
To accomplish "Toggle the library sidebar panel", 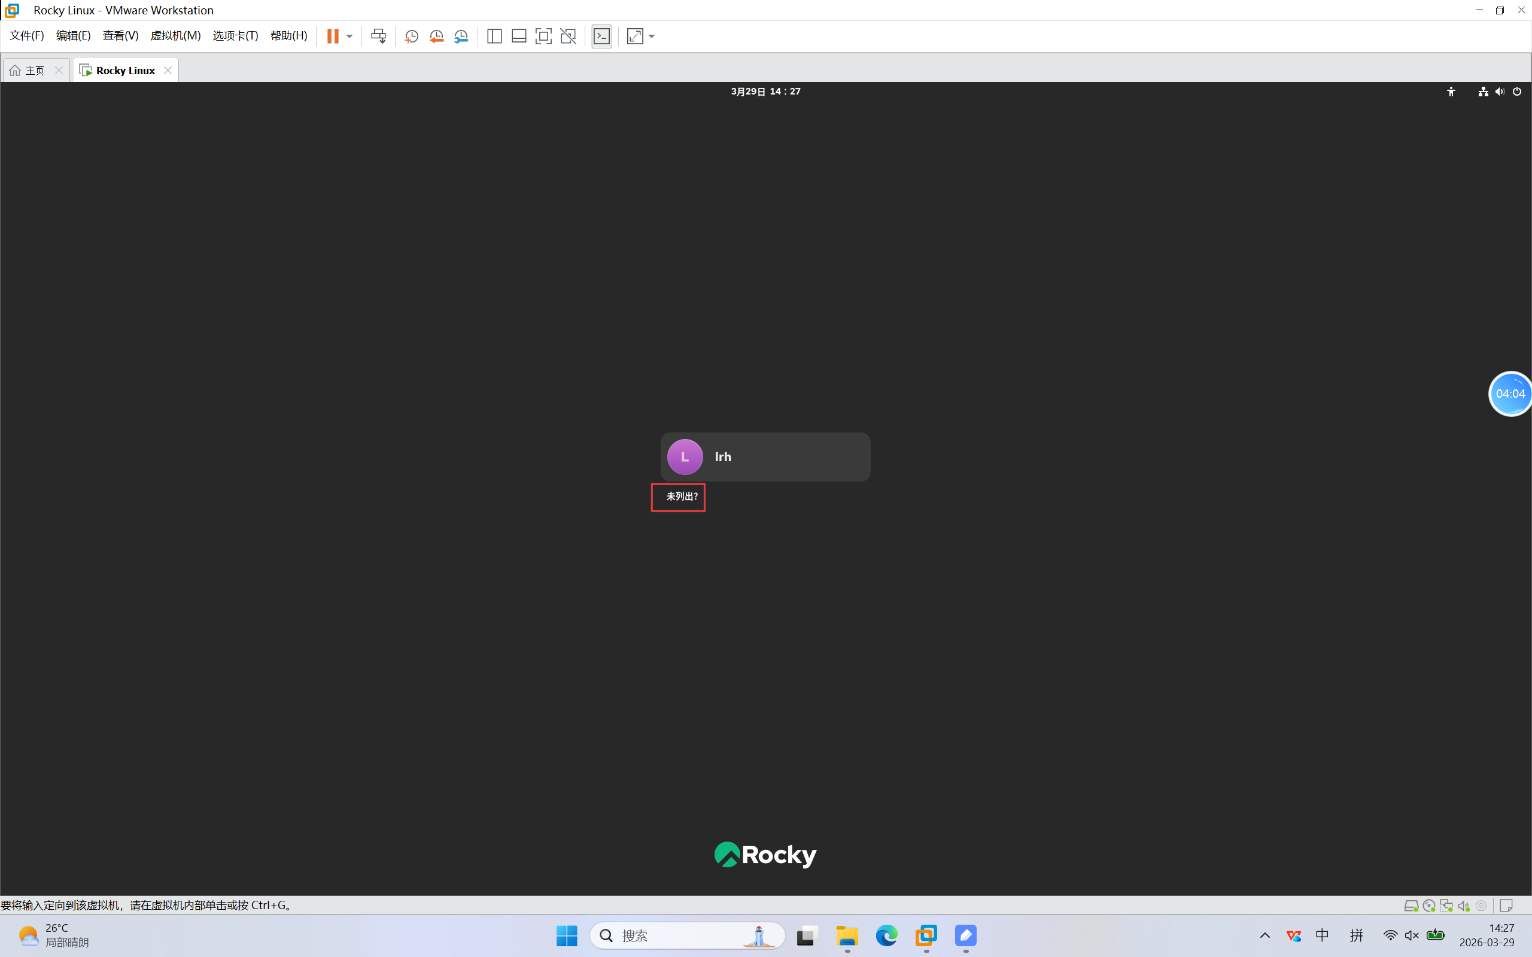I will coord(494,36).
